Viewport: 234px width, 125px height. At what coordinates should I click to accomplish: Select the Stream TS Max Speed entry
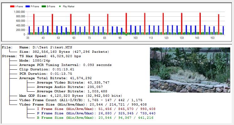pos(50,56)
